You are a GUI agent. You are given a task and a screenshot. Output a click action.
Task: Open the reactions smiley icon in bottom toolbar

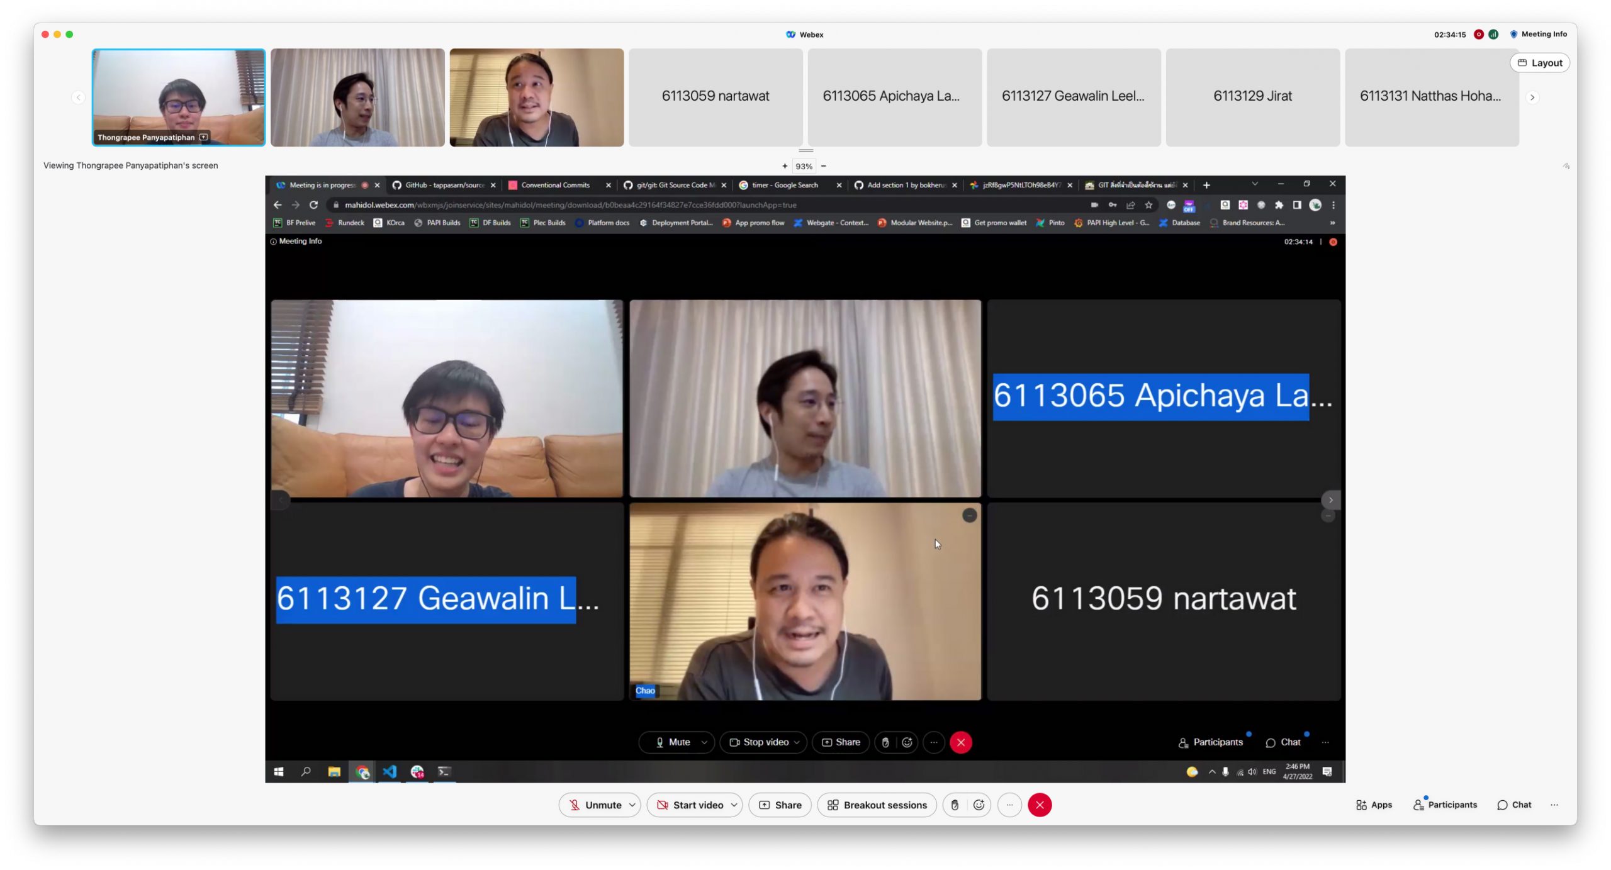pos(978,805)
